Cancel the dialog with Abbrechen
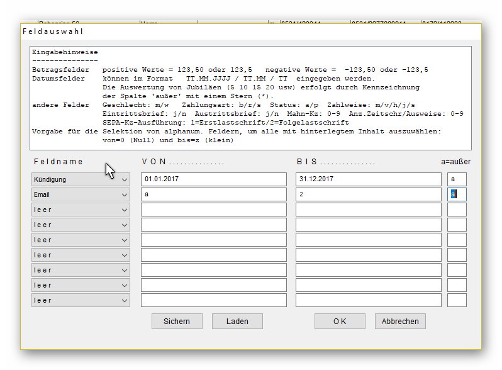 (400, 321)
